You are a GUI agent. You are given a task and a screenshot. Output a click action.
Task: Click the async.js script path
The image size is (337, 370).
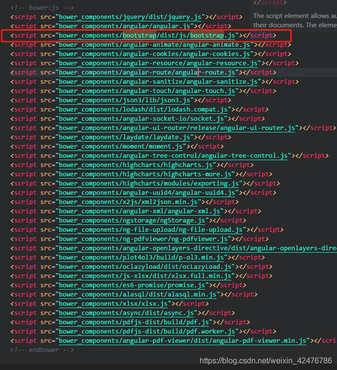pyautogui.click(x=126, y=313)
